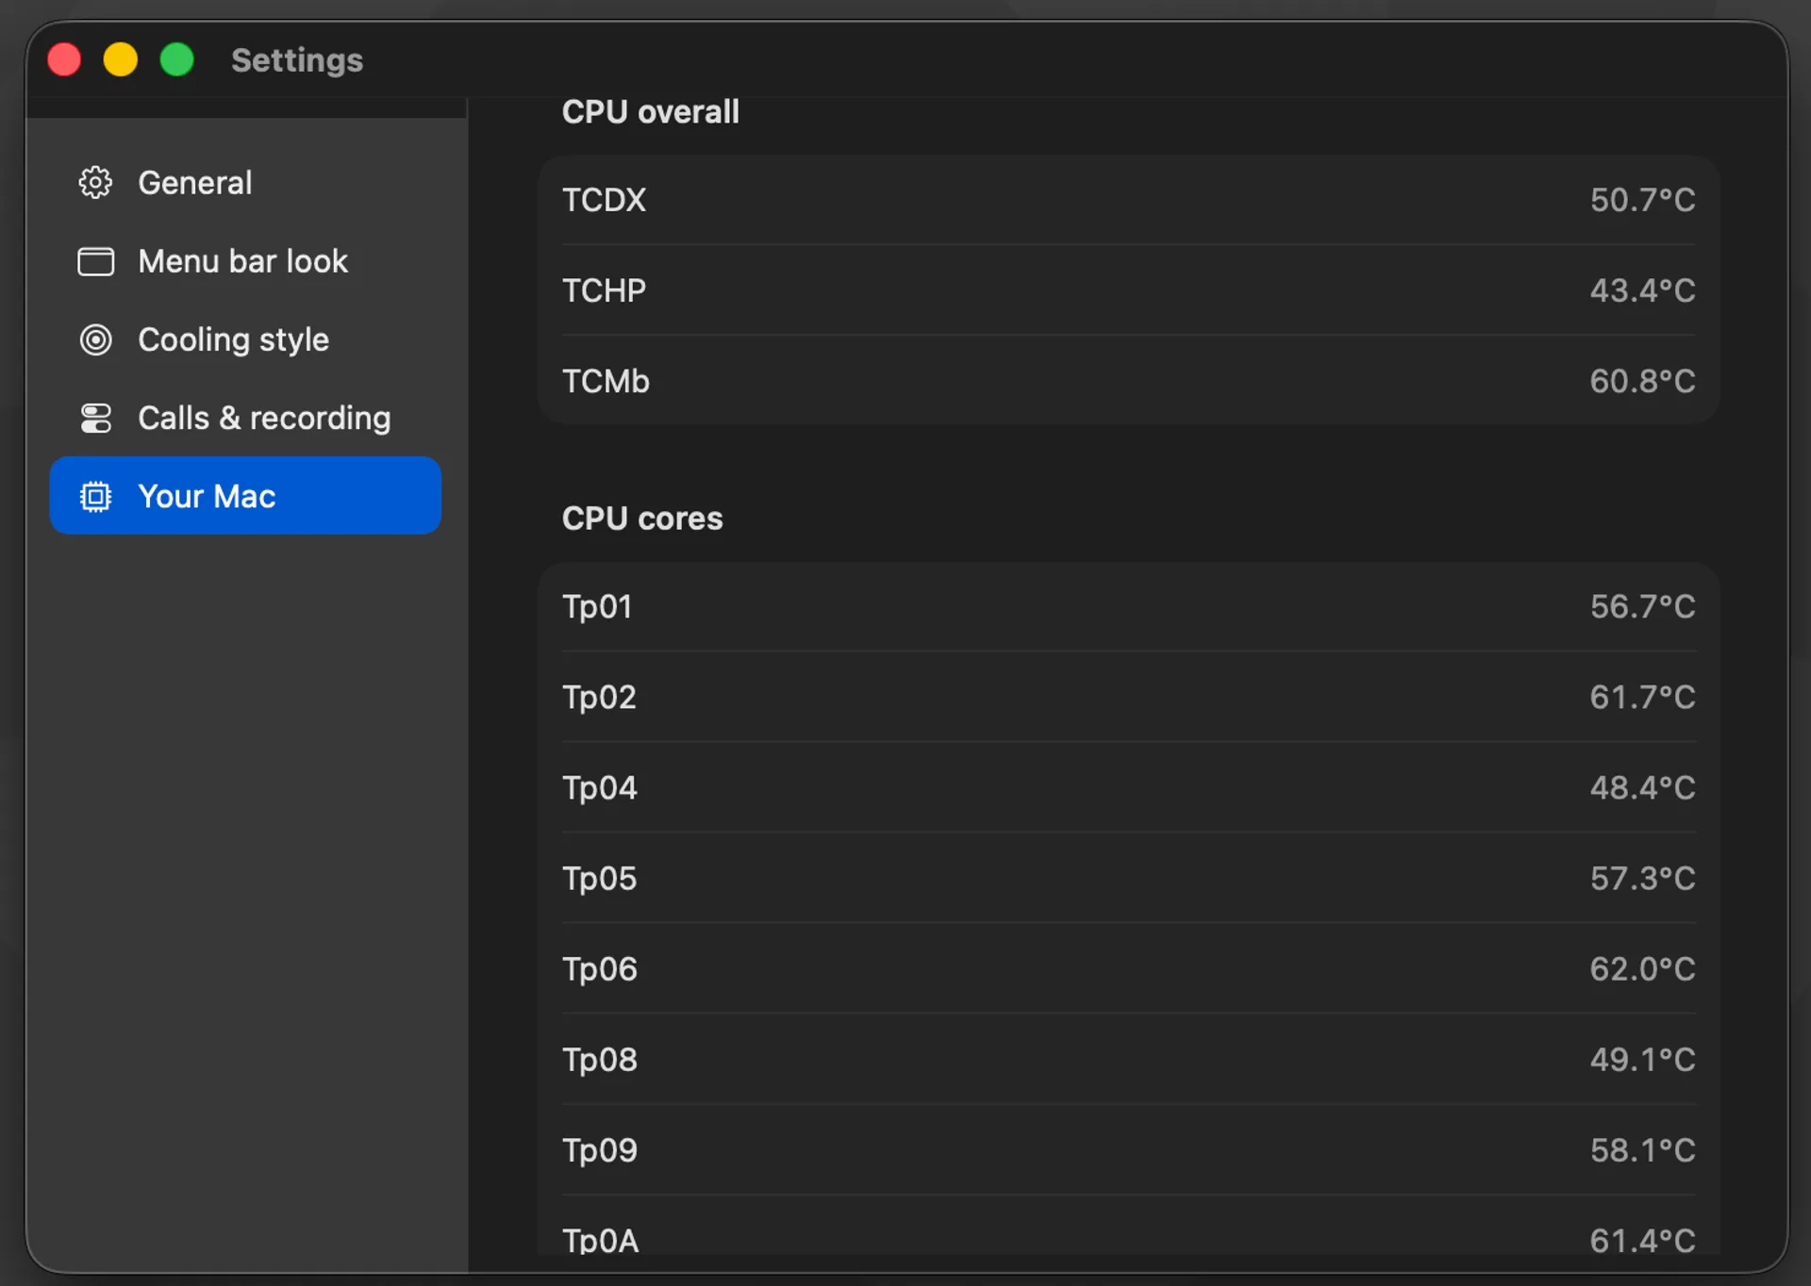Click the 61.7°C temperature value

coord(1642,697)
